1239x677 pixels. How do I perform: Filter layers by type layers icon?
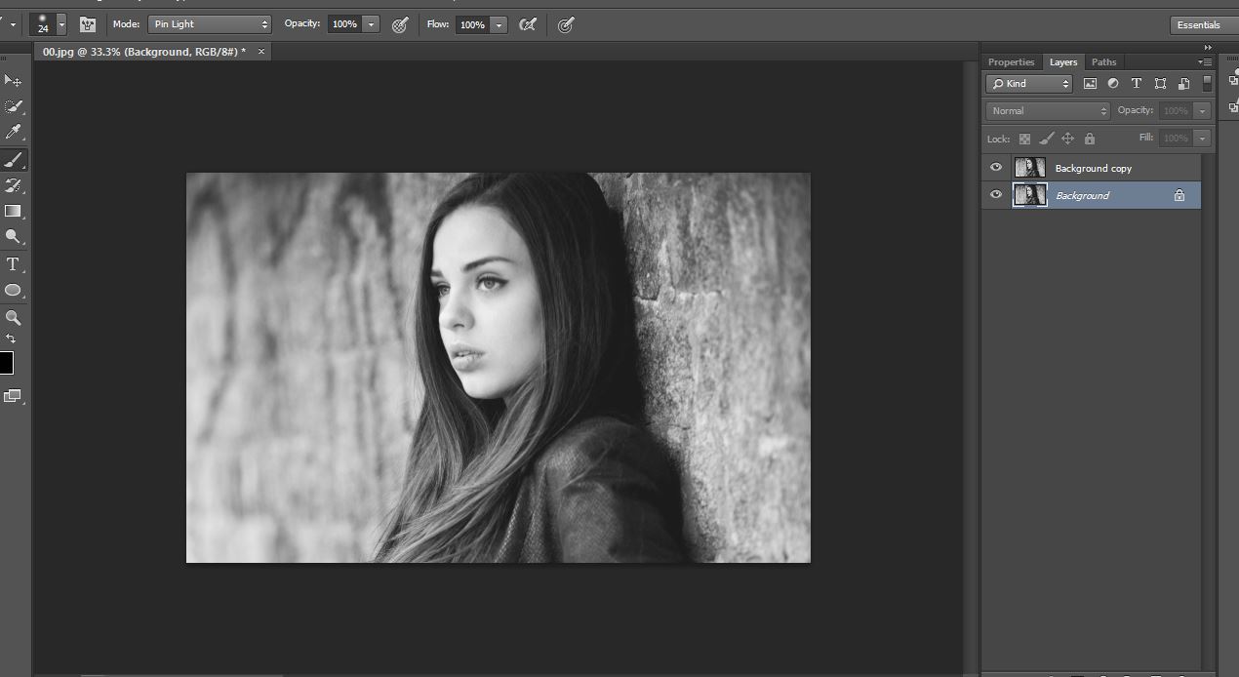pos(1136,84)
